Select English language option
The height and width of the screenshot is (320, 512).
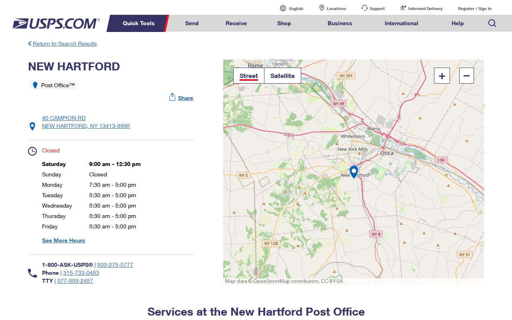296,8
